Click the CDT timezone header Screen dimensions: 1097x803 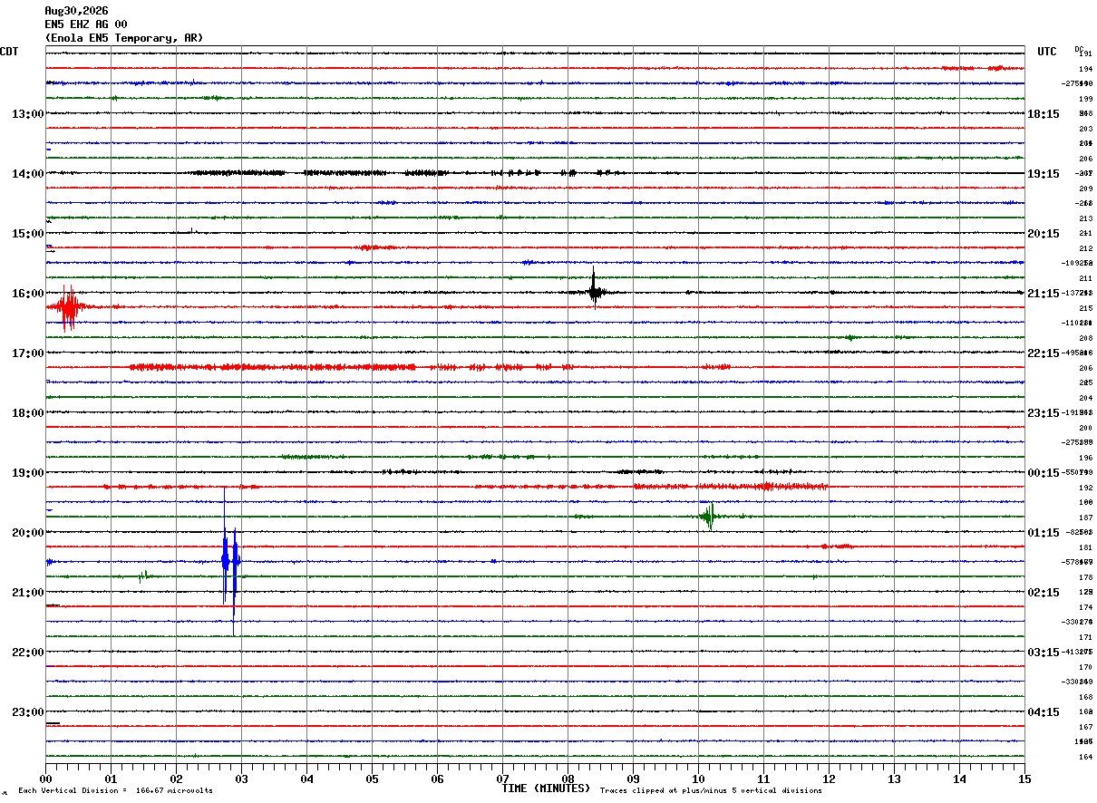pyautogui.click(x=9, y=52)
